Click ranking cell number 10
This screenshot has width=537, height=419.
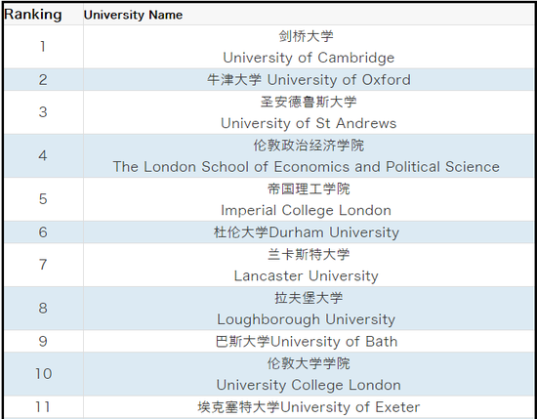coord(44,374)
